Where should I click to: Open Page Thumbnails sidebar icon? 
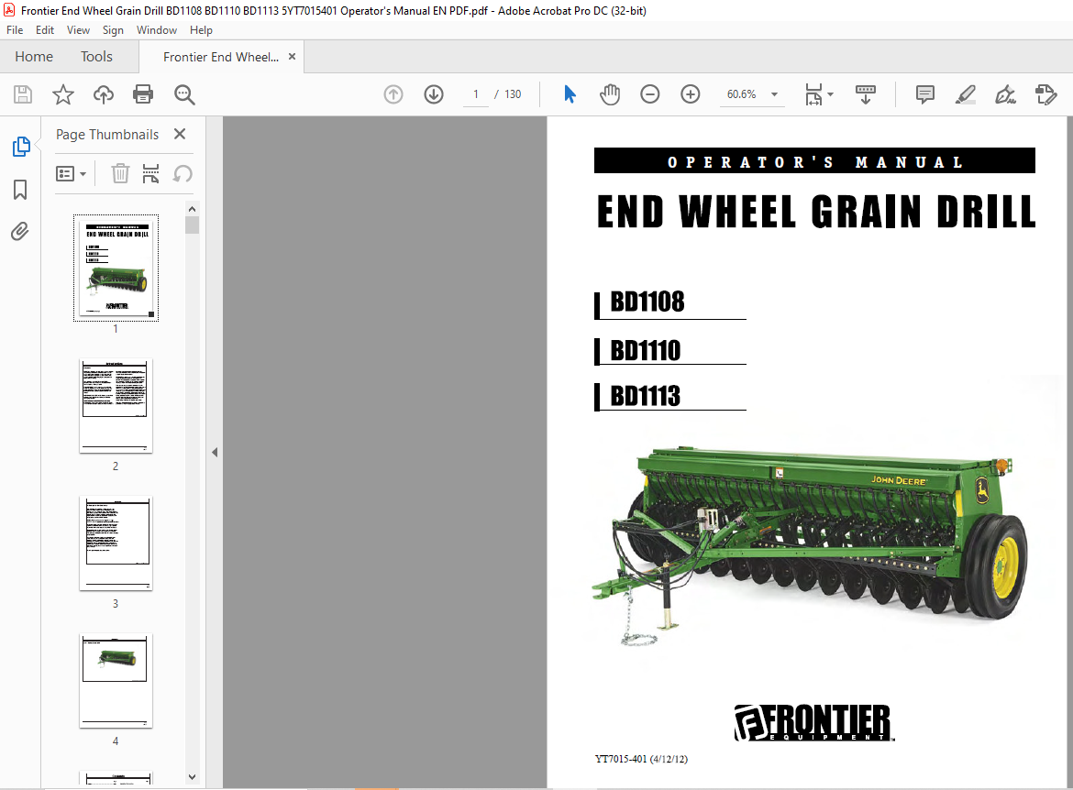tap(21, 147)
